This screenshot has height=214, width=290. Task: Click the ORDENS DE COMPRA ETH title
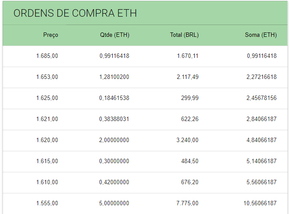click(x=75, y=13)
